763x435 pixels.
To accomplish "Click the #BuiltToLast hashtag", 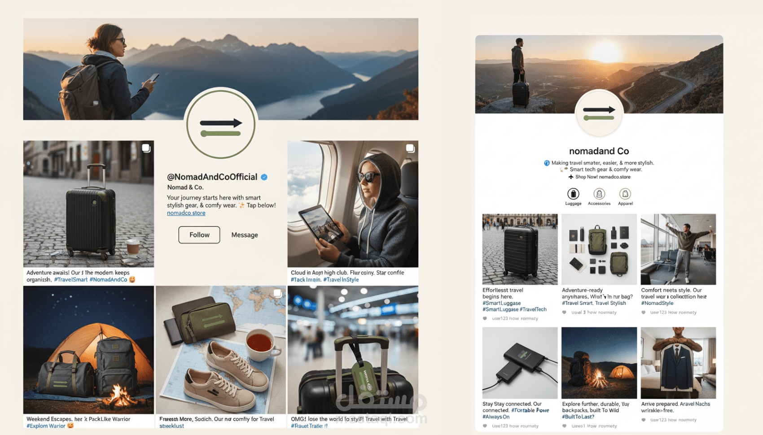I will click(x=578, y=417).
